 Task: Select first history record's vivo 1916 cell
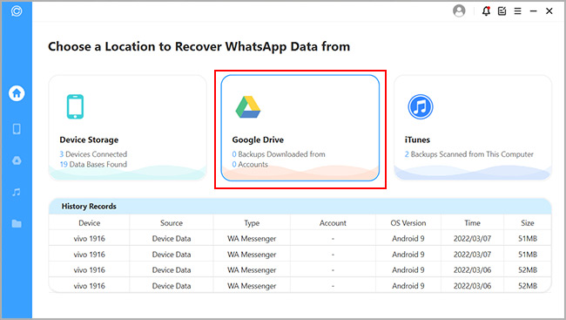[89, 239]
